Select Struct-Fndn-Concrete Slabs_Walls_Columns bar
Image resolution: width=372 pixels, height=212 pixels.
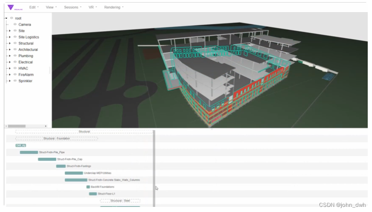(x=76, y=180)
